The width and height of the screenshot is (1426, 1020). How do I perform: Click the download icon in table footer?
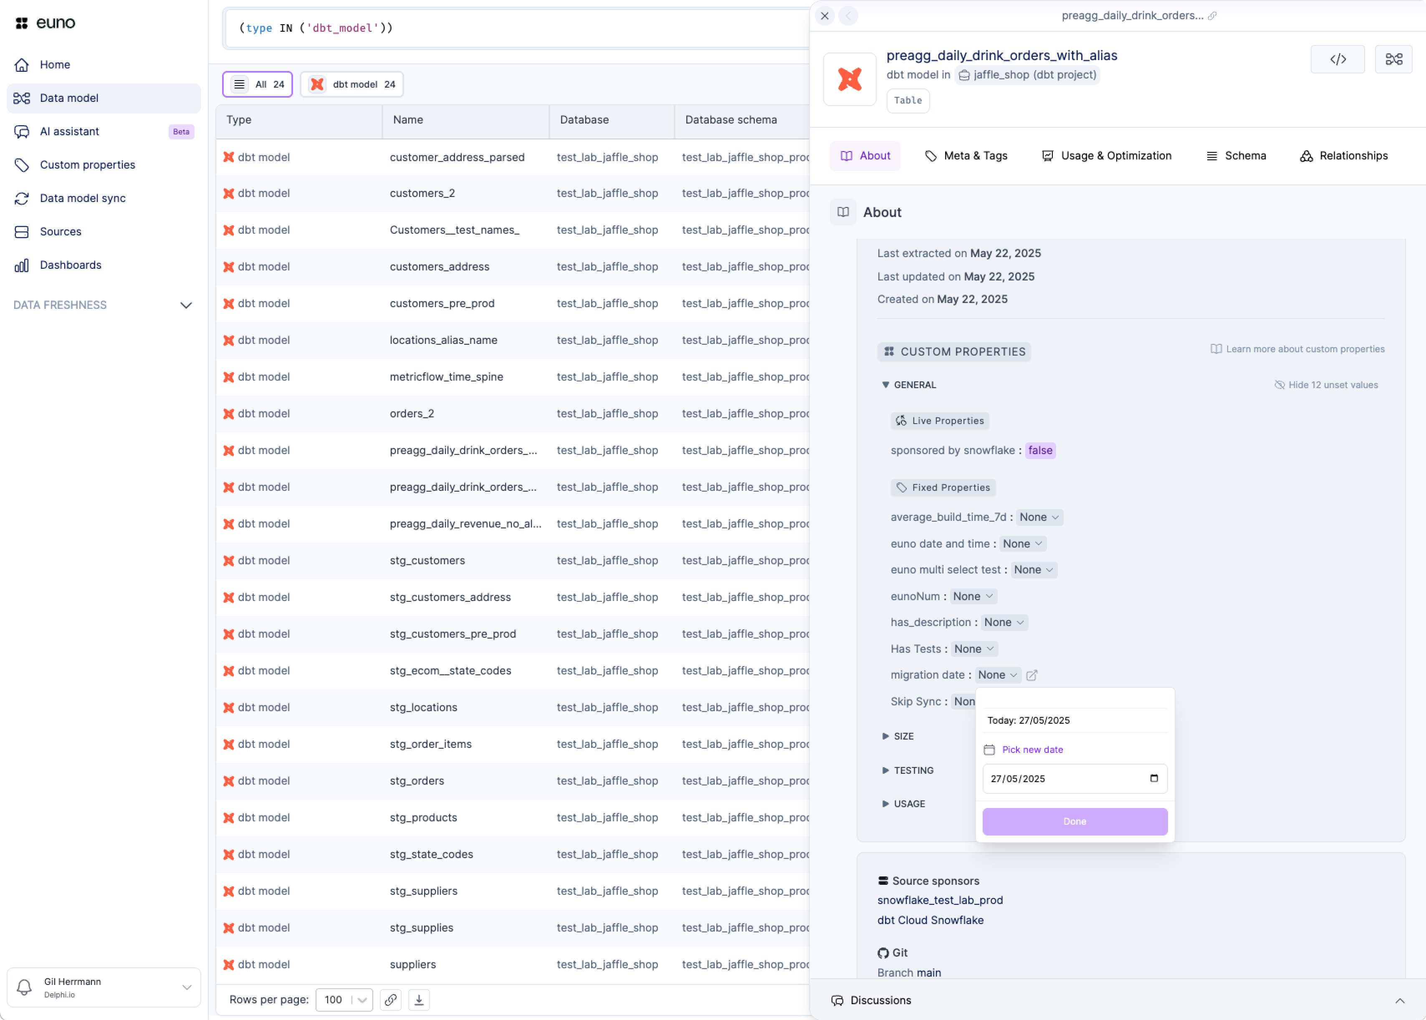point(419,999)
